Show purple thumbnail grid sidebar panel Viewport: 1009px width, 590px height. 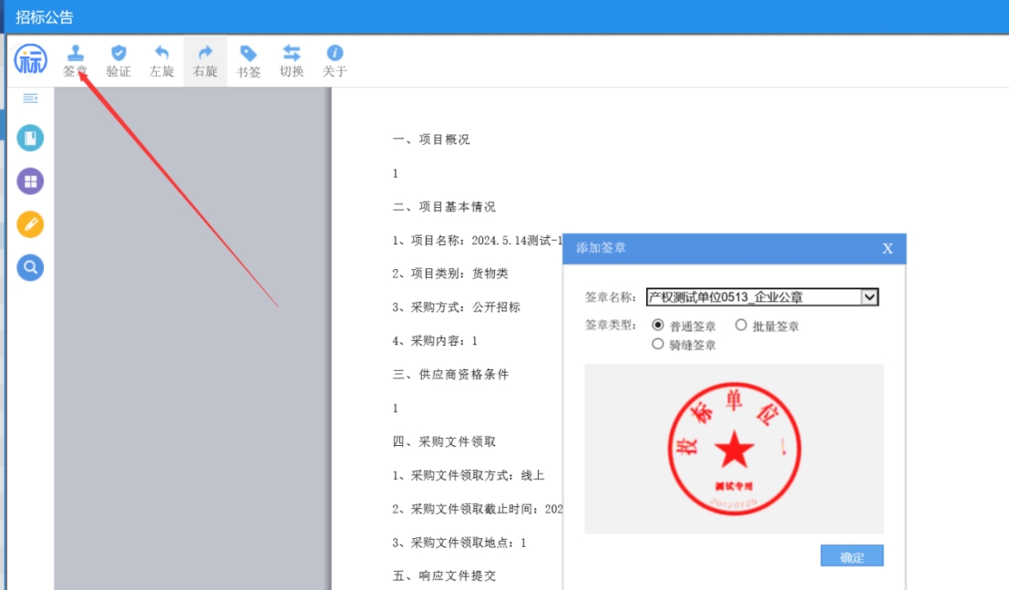click(30, 181)
